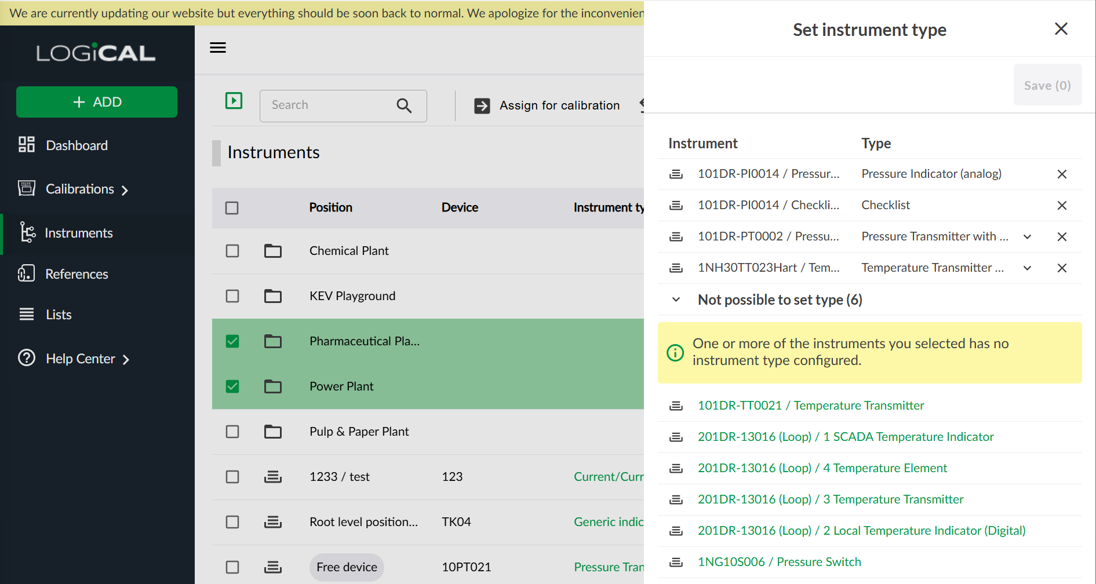The image size is (1096, 584).
Task: Click the Chemical Plant folder icon
Action: [x=273, y=251]
